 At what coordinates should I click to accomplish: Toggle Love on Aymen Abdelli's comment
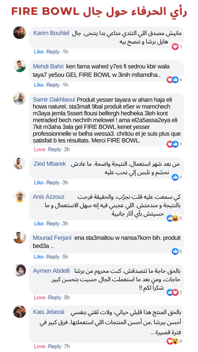(x=39, y=298)
